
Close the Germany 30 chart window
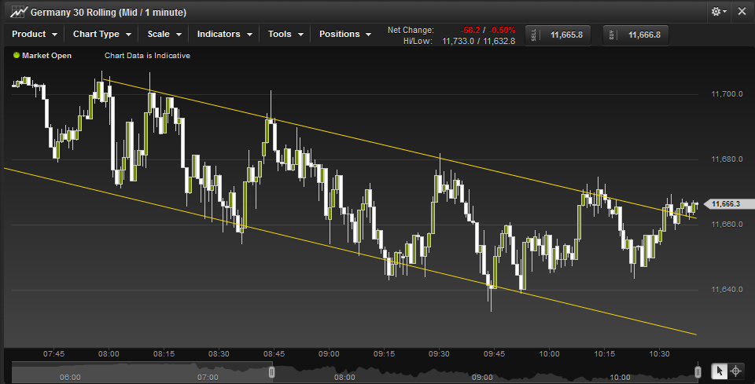tap(741, 12)
